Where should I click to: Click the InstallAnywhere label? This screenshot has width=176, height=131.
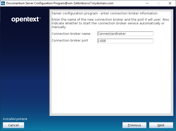click(x=15, y=119)
